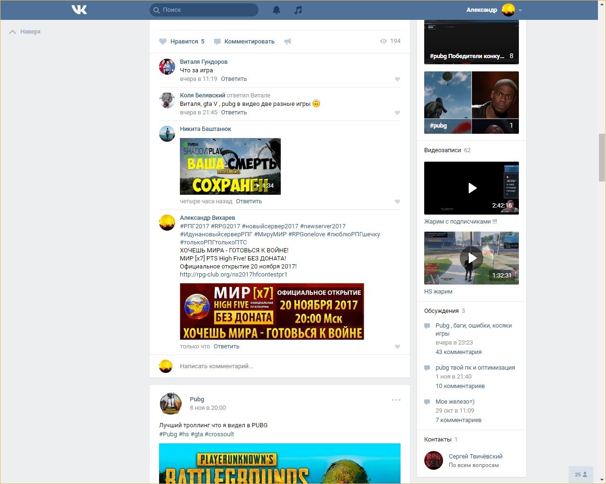Open Сергей Твичёвский's profile name

pos(476,457)
